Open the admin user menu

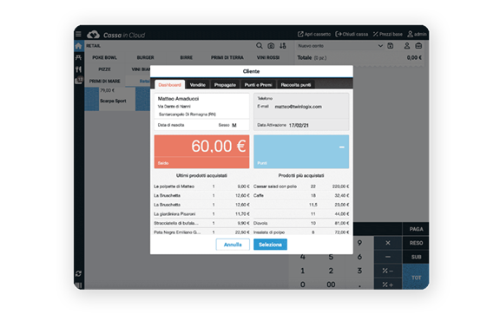coord(417,34)
